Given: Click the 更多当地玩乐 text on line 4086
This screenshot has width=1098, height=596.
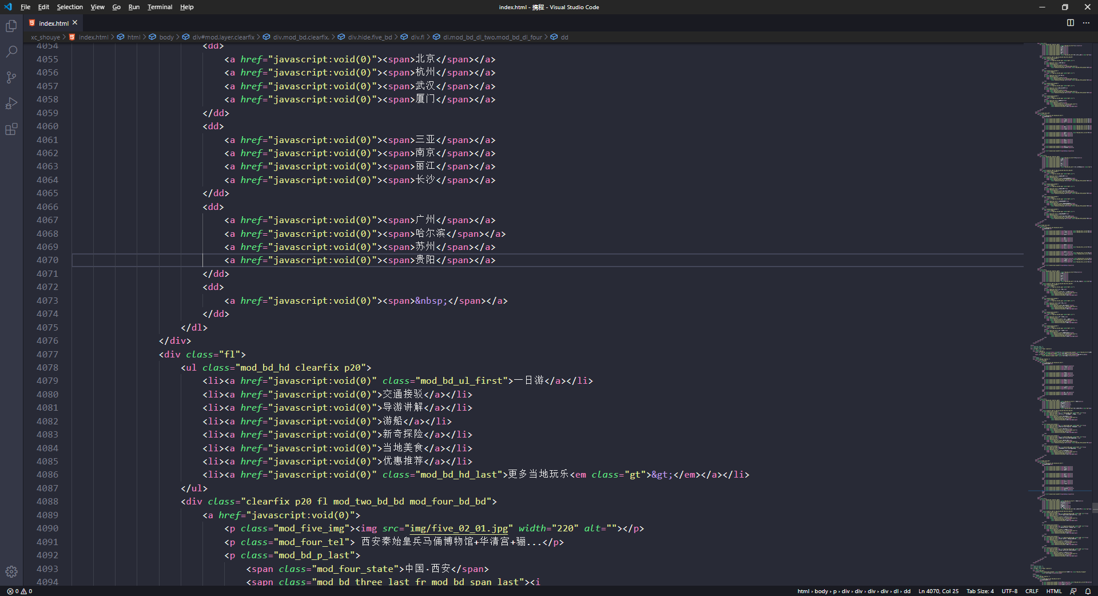Looking at the screenshot, I should pos(538,475).
